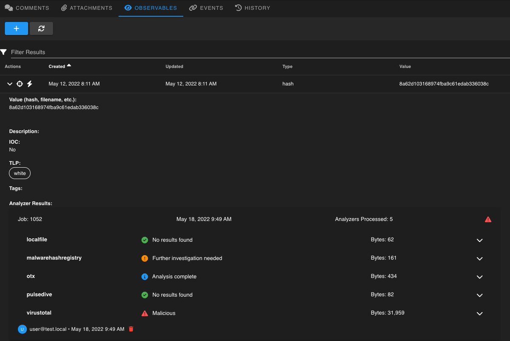Expand localfile analyzer details
Screen dimensions: 510x341
479,240
